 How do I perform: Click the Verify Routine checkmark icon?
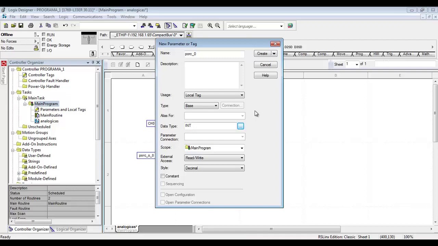pyautogui.click(x=185, y=26)
